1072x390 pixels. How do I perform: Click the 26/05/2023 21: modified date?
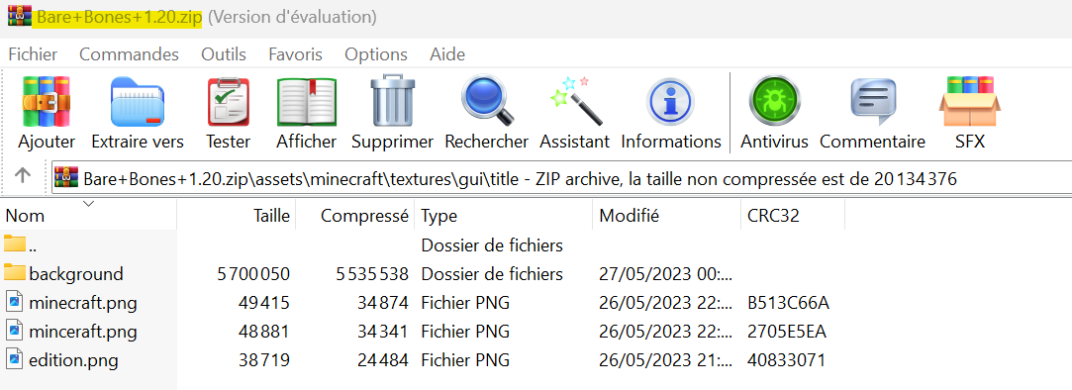666,360
